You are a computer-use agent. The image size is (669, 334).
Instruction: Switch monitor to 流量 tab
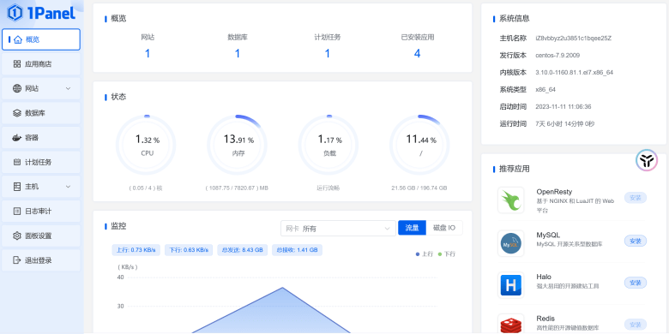(413, 228)
